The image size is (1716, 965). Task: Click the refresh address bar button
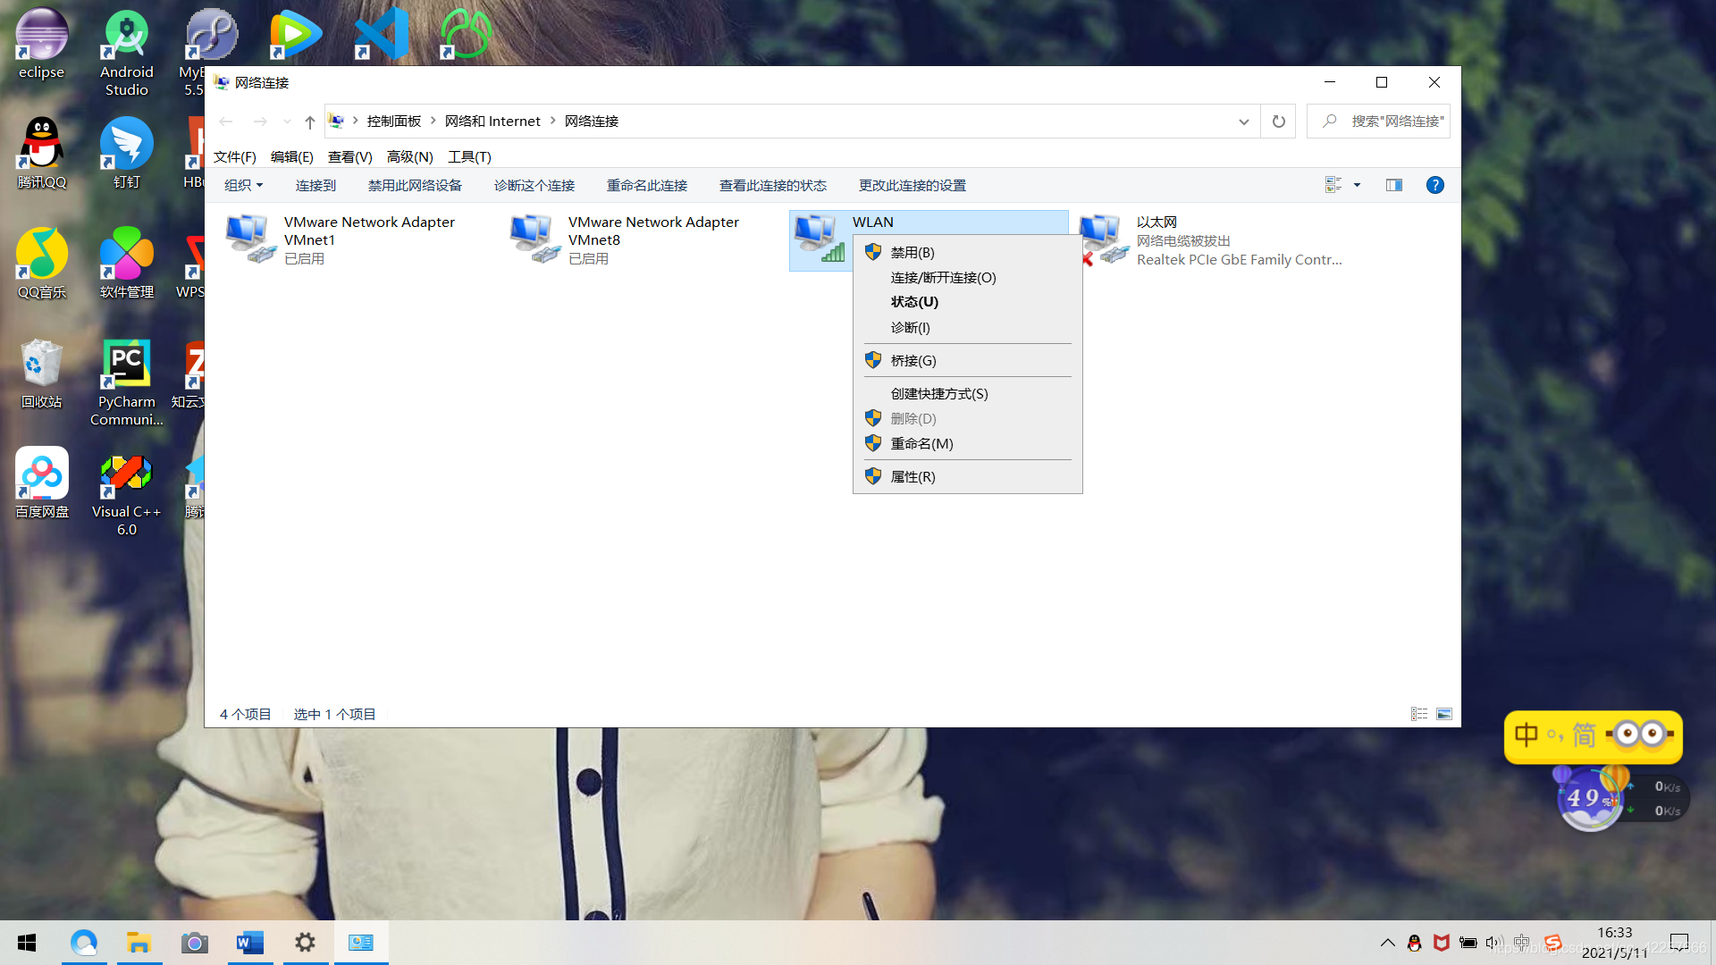click(1278, 122)
